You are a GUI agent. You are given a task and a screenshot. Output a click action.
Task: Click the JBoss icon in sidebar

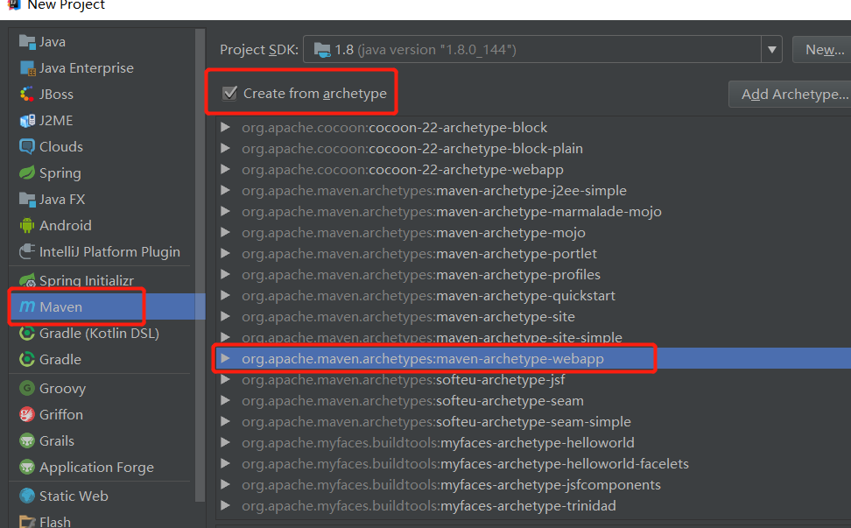click(27, 95)
